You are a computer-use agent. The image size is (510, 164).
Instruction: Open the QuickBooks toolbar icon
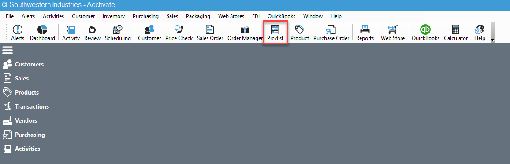[425, 33]
